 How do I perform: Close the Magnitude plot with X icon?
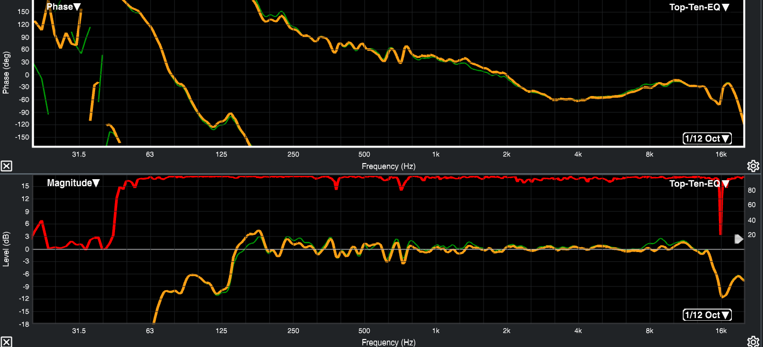(x=6, y=342)
